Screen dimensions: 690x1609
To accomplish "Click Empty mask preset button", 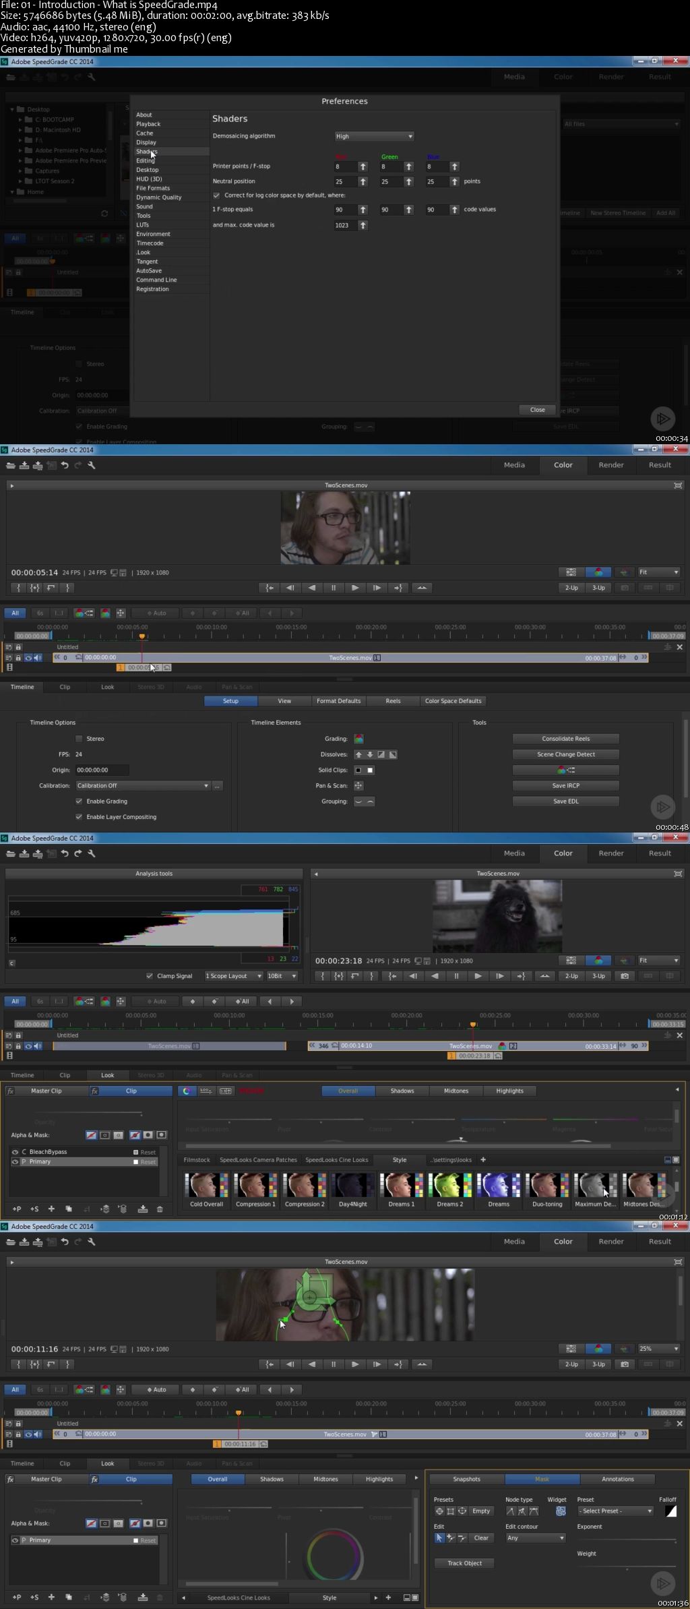I will (481, 1511).
